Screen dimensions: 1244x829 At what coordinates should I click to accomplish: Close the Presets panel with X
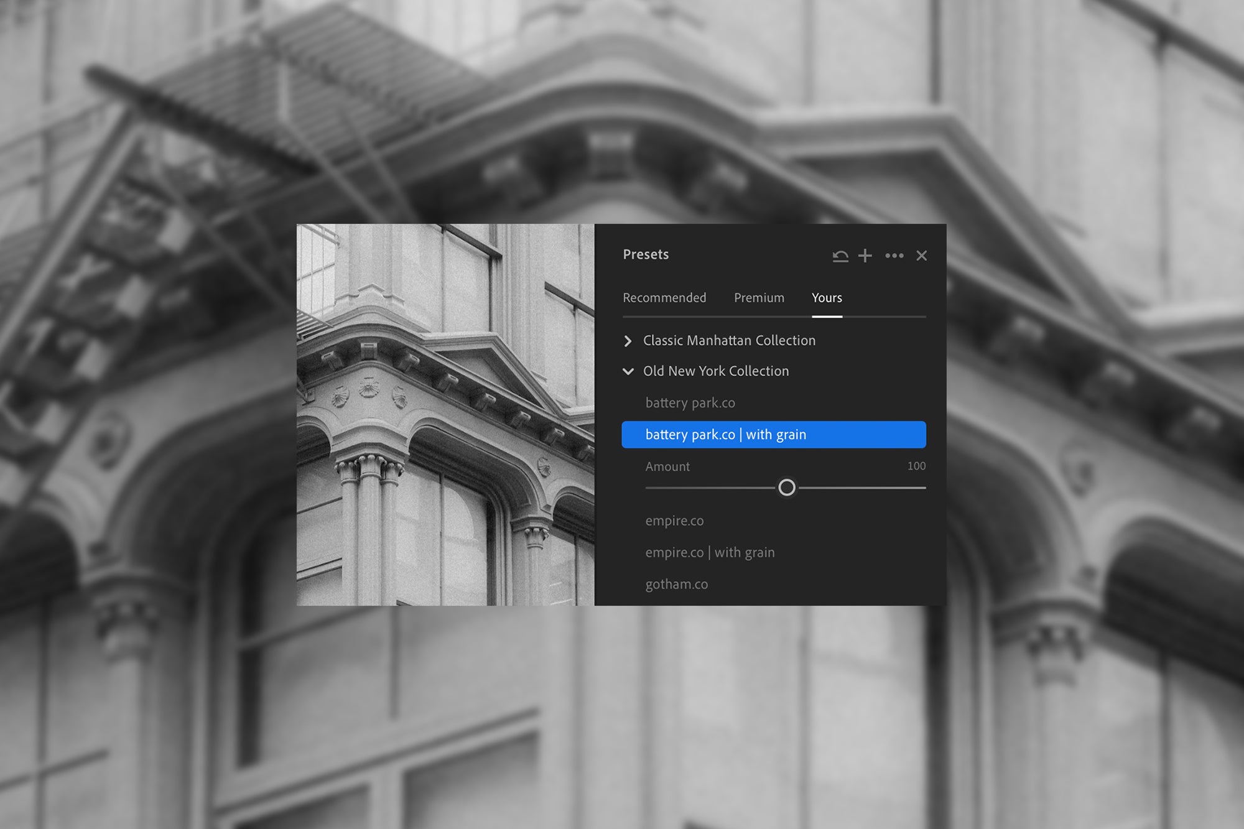pyautogui.click(x=921, y=256)
